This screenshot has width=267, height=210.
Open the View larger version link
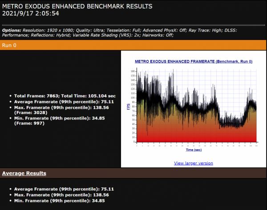[x=193, y=163]
